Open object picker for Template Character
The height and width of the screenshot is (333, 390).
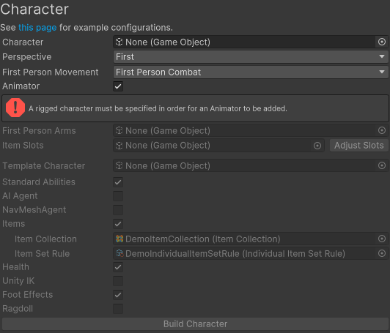[x=382, y=165]
